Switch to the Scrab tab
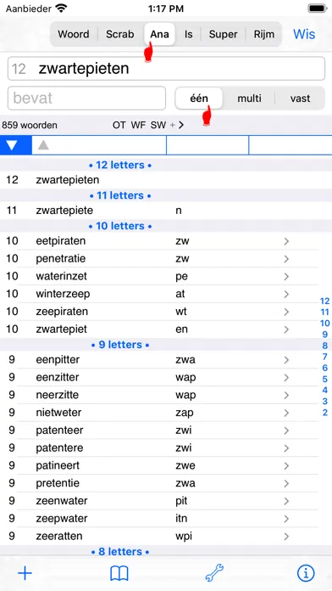 click(x=120, y=34)
